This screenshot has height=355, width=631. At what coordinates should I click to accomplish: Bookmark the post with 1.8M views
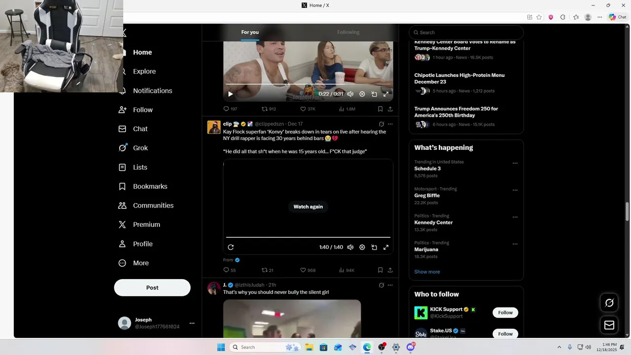coord(380,109)
